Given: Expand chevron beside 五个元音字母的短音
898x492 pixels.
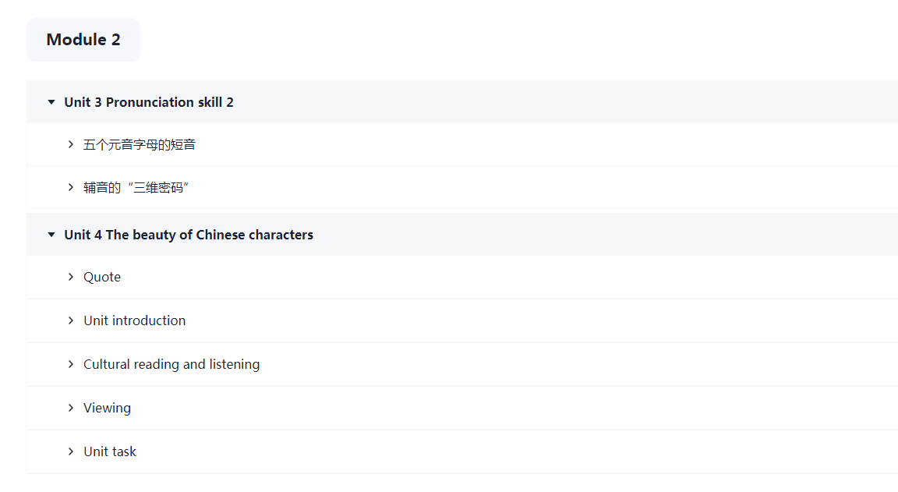Looking at the screenshot, I should tap(71, 144).
